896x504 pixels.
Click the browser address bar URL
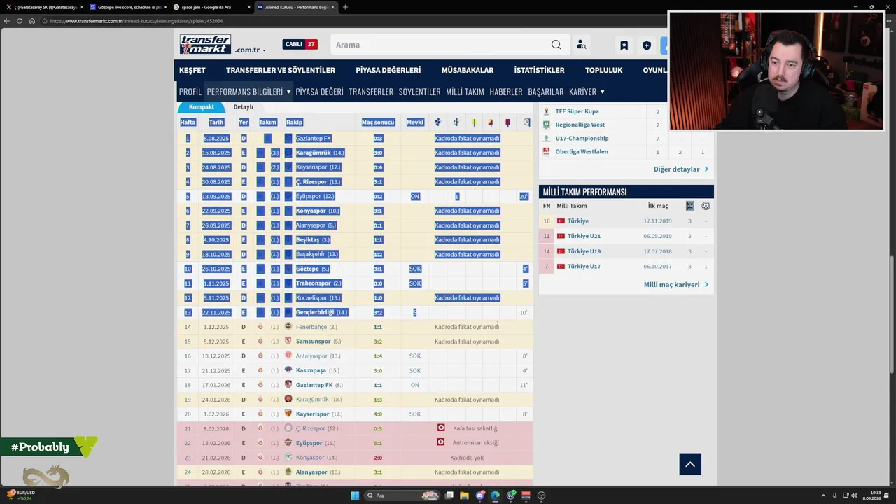click(x=136, y=21)
